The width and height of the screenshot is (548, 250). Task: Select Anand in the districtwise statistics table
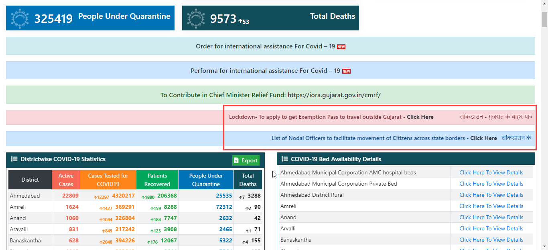(18, 218)
